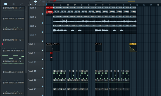Open menu of first !..cals clip on Track 6
The width and height of the screenshot is (161, 96).
click(54, 26)
